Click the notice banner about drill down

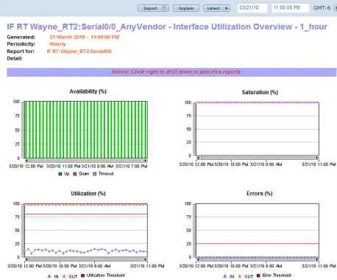click(171, 72)
